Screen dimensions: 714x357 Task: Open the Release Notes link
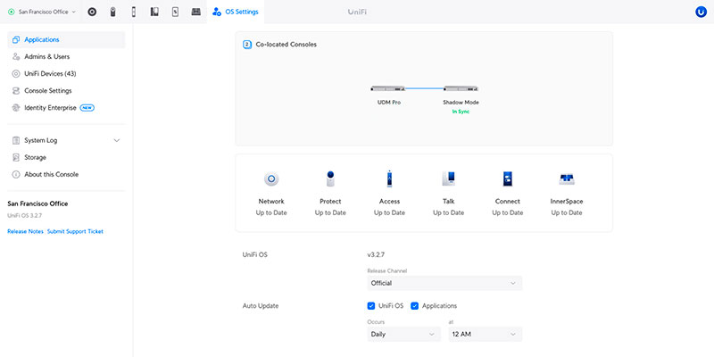25,231
